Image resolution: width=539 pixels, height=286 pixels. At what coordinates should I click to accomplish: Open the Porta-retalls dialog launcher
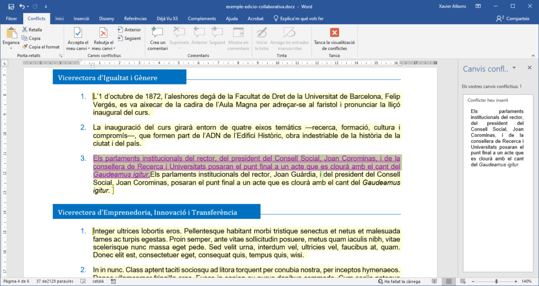point(61,55)
